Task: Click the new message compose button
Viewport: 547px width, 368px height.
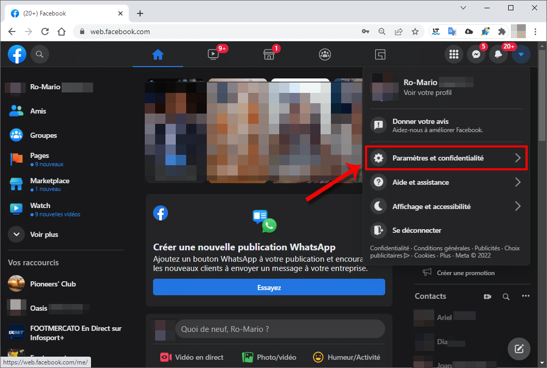Action: (519, 348)
